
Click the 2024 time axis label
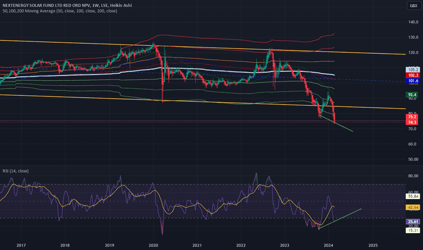pos(329,245)
